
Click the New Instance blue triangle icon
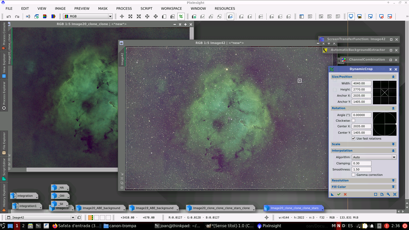332,194
